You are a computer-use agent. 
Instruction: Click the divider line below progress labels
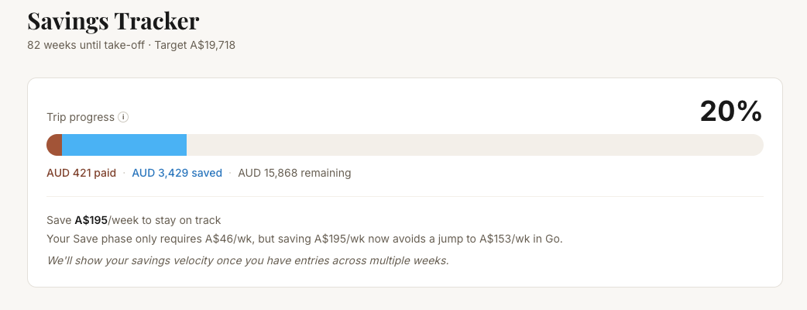click(404, 197)
